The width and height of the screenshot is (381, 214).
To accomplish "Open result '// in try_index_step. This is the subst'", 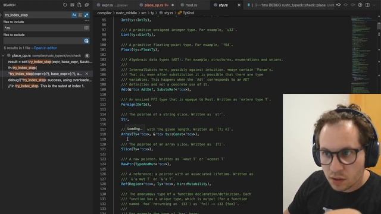I will click(x=46, y=86).
